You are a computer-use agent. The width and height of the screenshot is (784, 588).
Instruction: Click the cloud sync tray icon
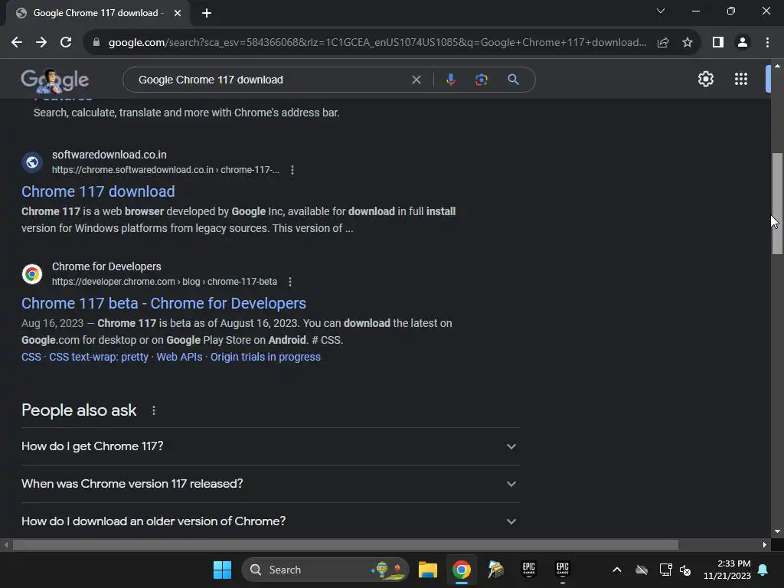click(642, 570)
